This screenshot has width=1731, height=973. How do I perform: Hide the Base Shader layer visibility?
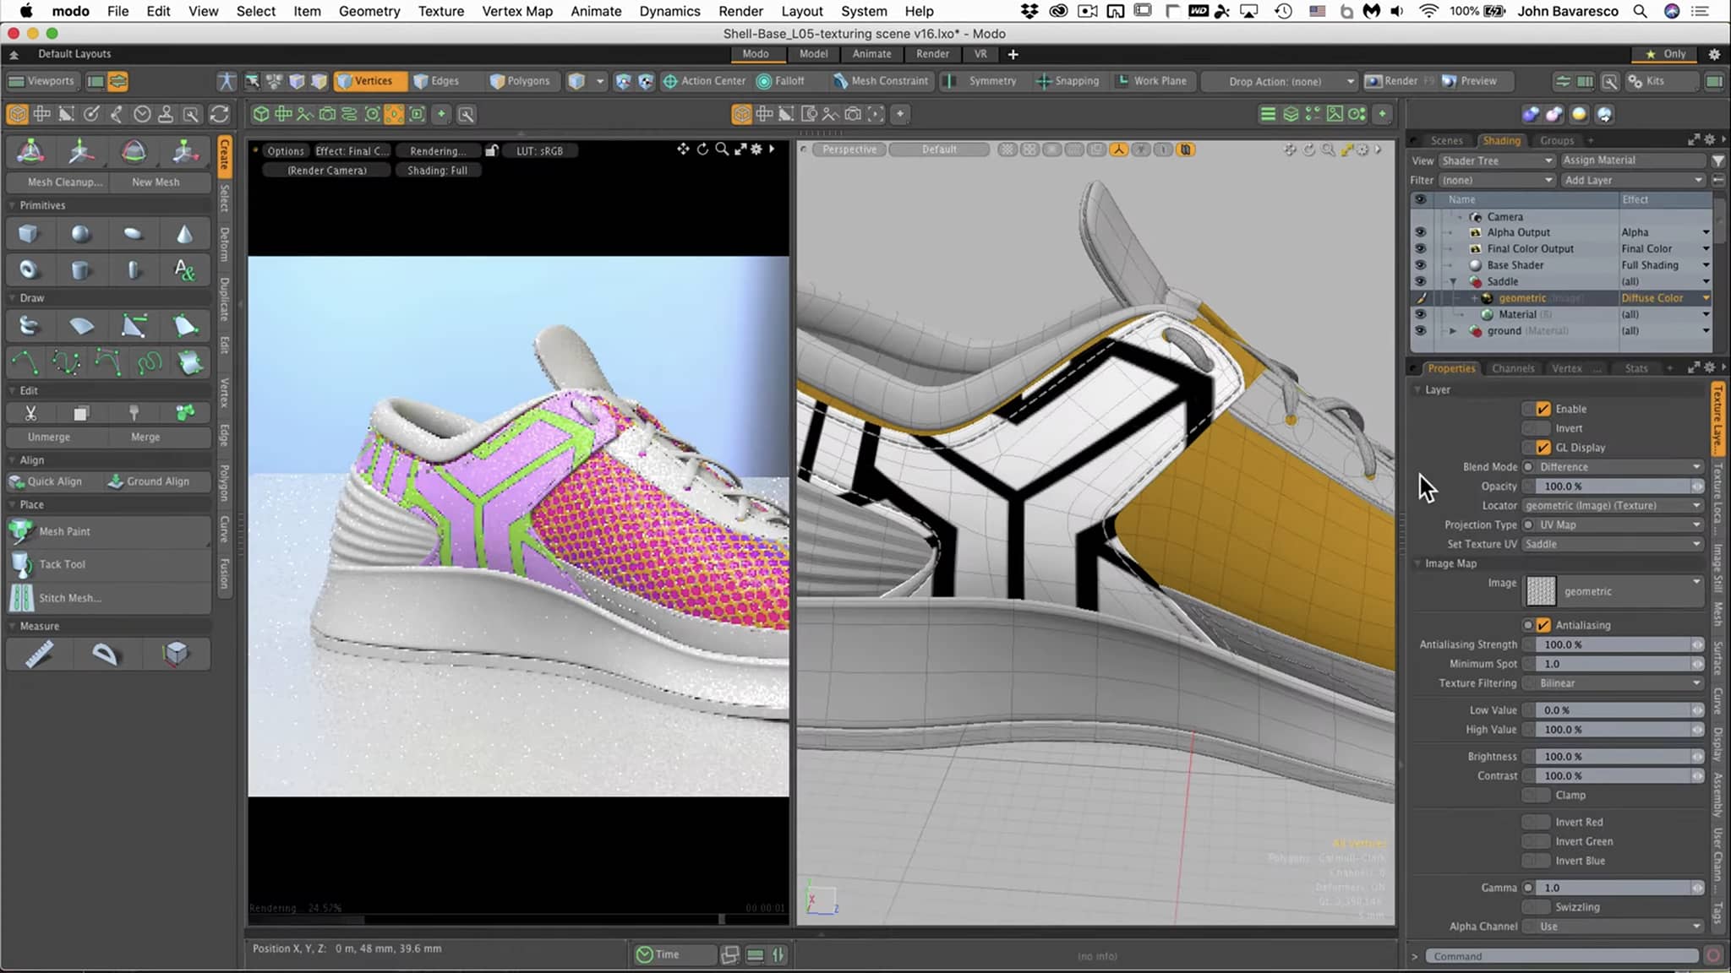pyautogui.click(x=1420, y=265)
